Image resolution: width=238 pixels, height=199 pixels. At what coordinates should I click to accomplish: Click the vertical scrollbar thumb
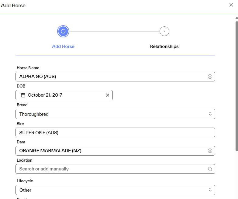tap(236, 85)
